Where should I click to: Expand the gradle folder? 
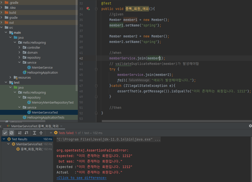click(1, 17)
